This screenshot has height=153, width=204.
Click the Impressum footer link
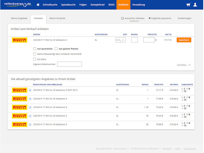(189, 149)
